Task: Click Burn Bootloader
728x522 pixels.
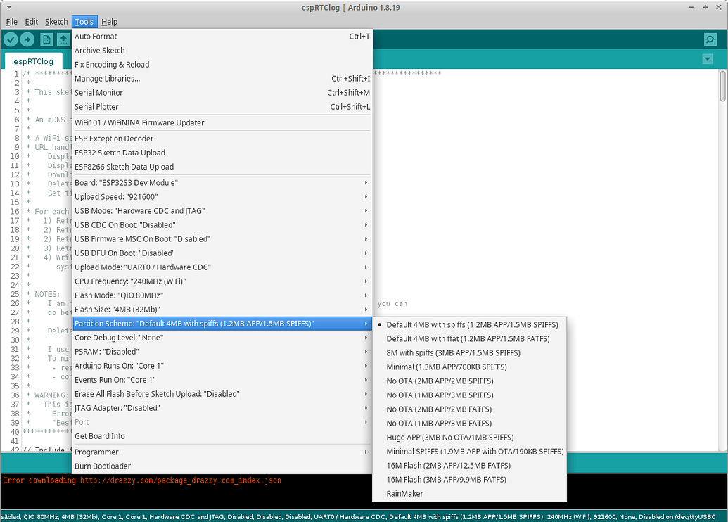Action: (x=222, y=466)
